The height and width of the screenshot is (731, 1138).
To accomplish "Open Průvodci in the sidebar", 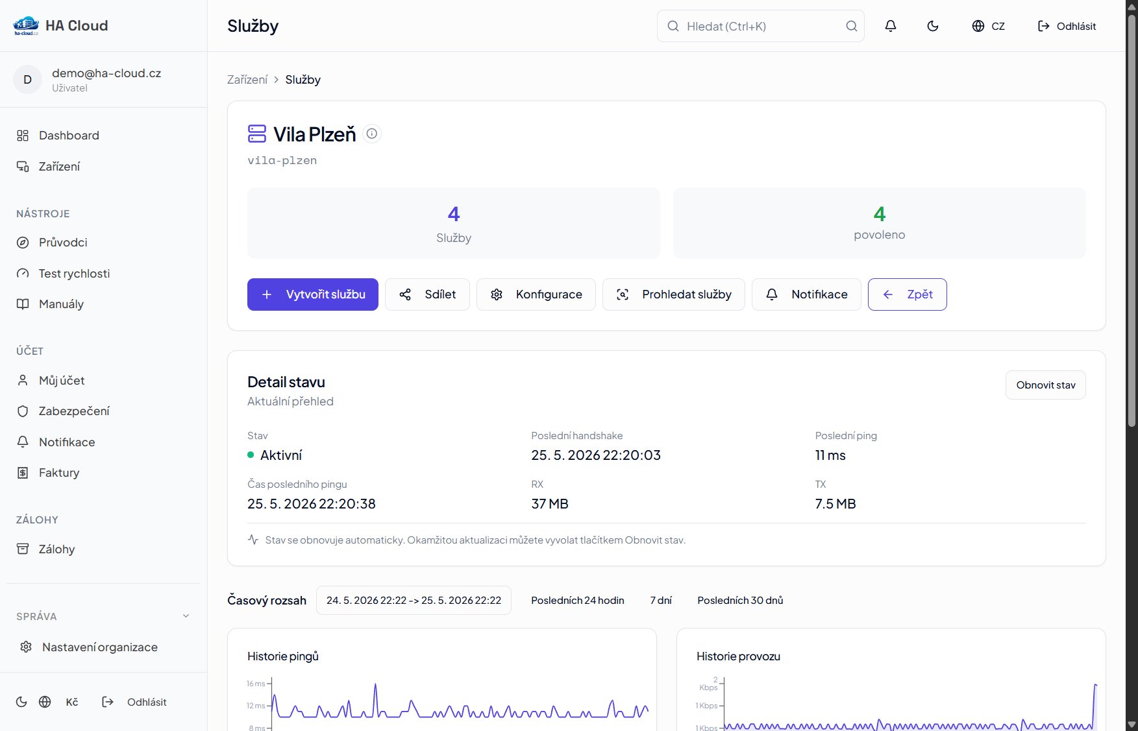I will 104,243.
